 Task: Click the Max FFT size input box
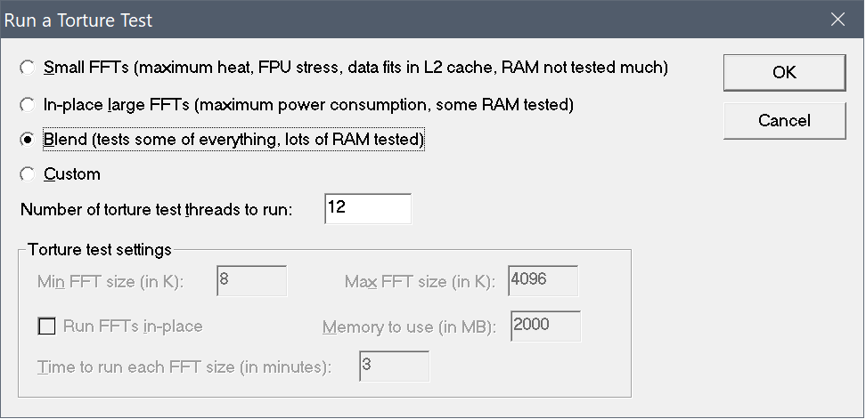pos(543,281)
